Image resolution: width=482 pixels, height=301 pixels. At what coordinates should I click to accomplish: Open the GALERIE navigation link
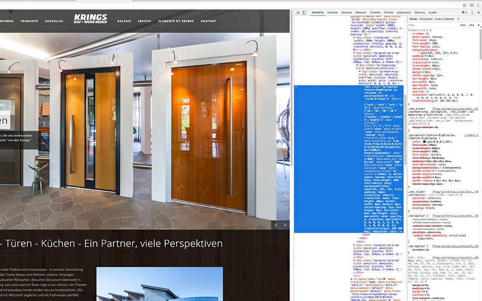pos(124,21)
